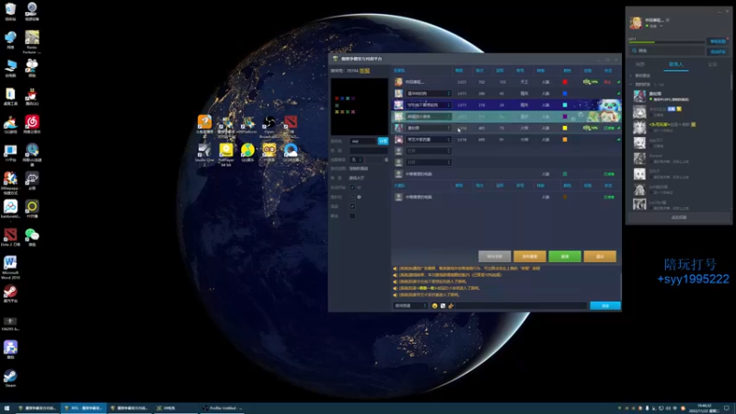Open the first empty slot dropdown
This screenshot has height=414, width=736.
(429, 151)
